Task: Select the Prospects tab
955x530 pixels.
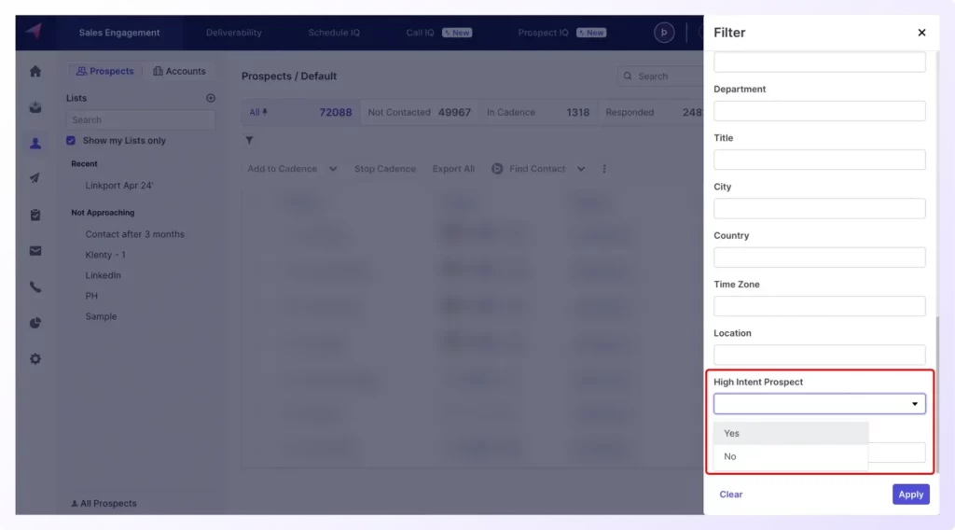Action: pos(104,71)
